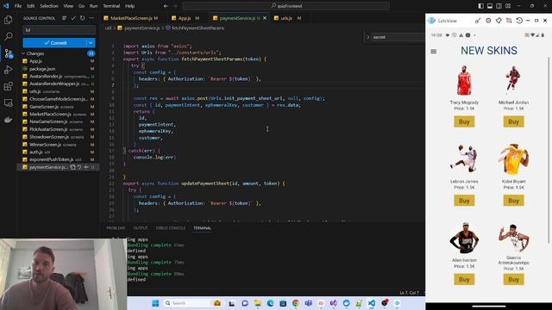Open Source Control view in activity bar
The height and width of the screenshot is (310, 552).
[8, 53]
